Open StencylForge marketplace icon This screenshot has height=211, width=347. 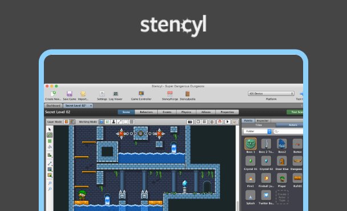[x=170, y=94]
